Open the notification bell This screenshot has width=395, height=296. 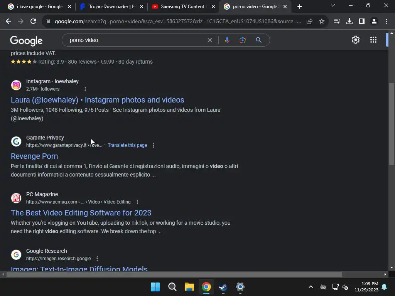click(x=385, y=287)
